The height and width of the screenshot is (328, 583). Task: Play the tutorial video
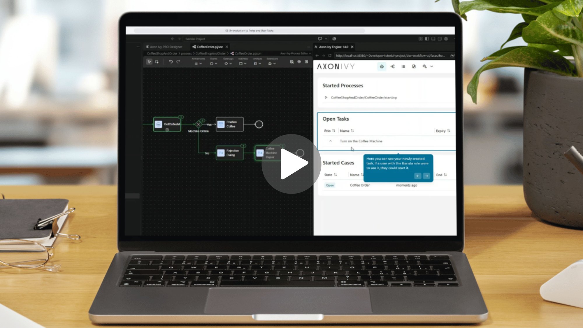pyautogui.click(x=291, y=164)
